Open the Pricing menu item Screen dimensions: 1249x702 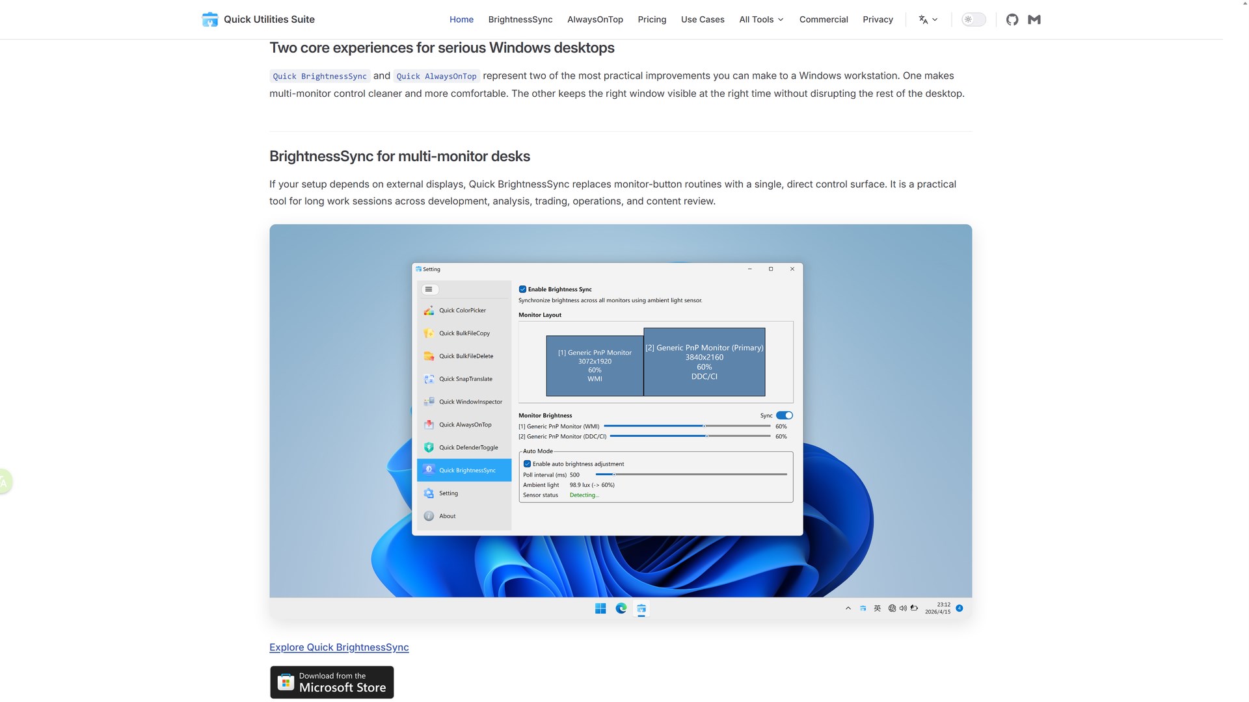652,19
